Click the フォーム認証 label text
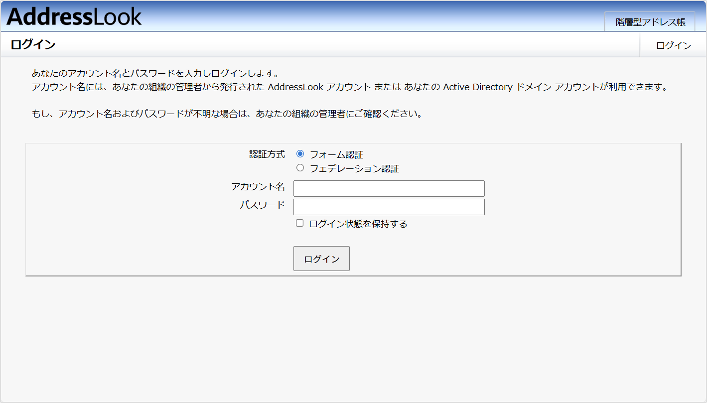 pyautogui.click(x=335, y=155)
